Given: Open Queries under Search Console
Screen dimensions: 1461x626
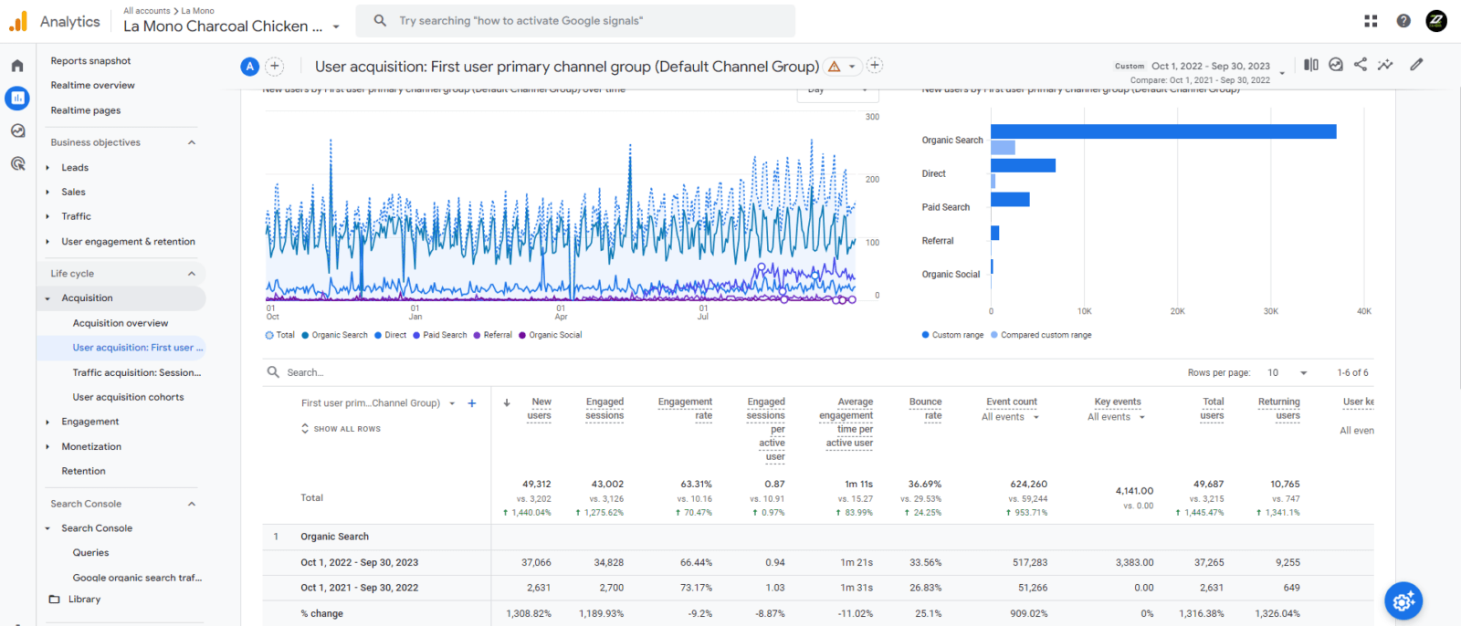Looking at the screenshot, I should (90, 553).
